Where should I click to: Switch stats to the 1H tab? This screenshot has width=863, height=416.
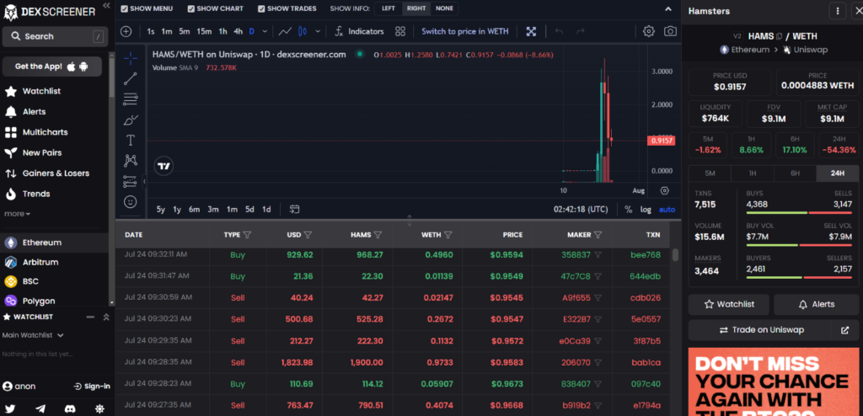click(753, 173)
